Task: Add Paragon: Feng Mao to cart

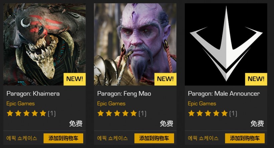Action: coord(154,138)
